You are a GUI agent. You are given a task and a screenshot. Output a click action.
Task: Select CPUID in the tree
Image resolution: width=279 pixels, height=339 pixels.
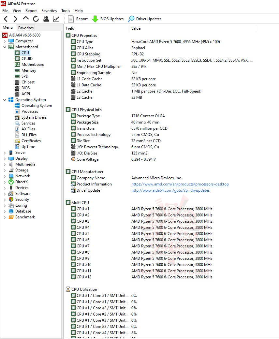click(24, 59)
